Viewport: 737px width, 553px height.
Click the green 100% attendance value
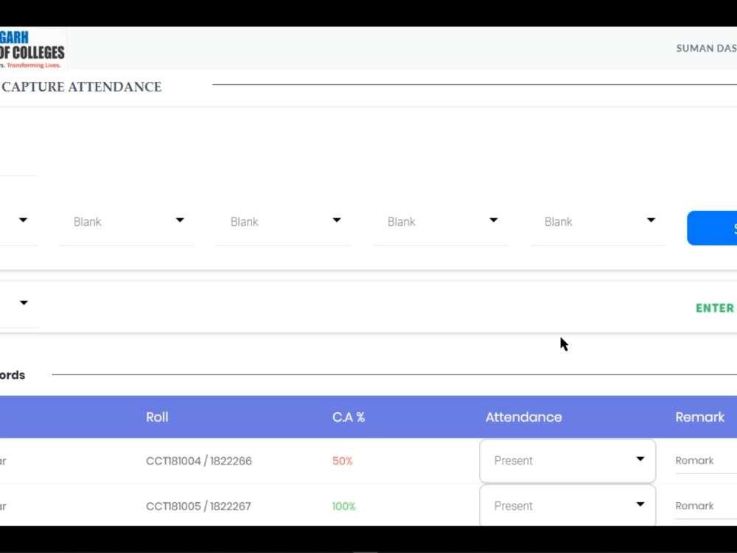(343, 506)
